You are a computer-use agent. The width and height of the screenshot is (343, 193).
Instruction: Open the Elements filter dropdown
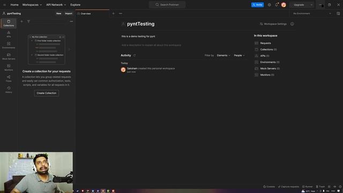223,55
